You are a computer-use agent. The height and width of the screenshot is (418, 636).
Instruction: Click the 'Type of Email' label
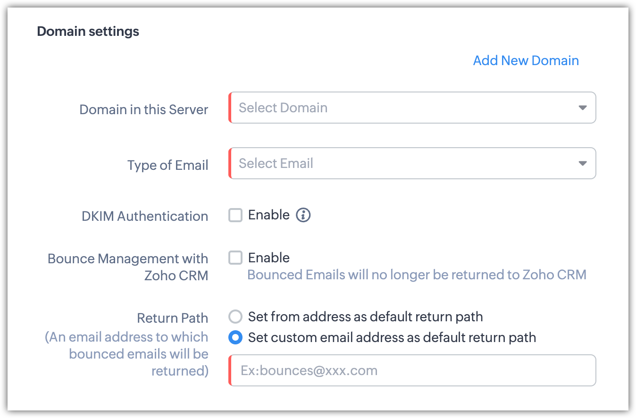coord(167,165)
